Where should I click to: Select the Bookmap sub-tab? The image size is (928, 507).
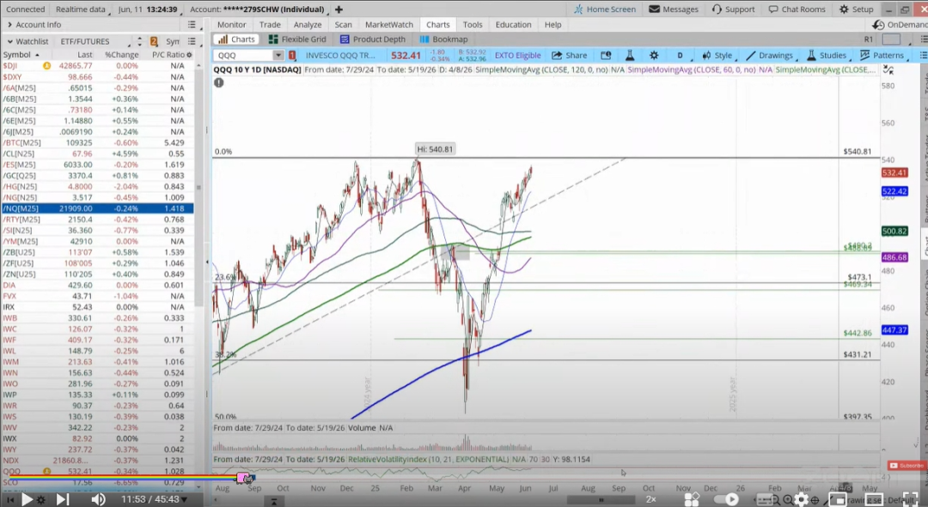[444, 39]
